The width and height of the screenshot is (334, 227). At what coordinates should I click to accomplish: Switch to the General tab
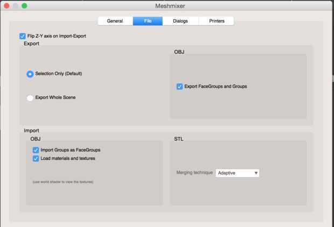point(115,21)
